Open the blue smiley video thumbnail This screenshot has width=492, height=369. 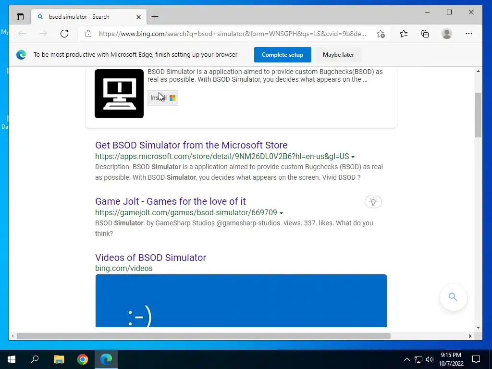[x=241, y=301]
